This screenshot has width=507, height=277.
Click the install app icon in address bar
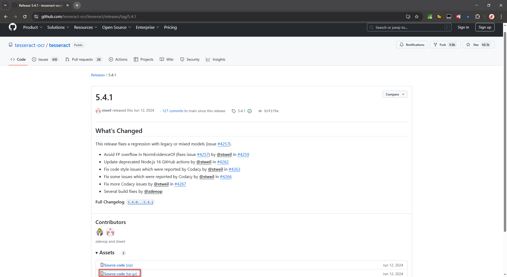408,17
